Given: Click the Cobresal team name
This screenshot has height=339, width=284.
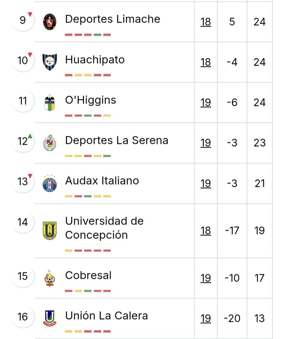Looking at the screenshot, I should pyautogui.click(x=89, y=275).
